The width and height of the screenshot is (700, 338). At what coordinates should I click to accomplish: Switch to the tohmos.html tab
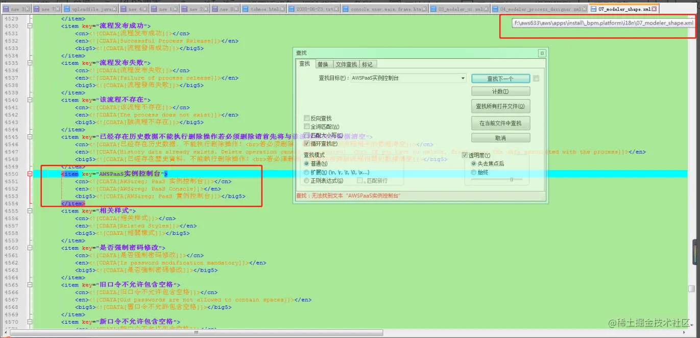[x=264, y=9]
